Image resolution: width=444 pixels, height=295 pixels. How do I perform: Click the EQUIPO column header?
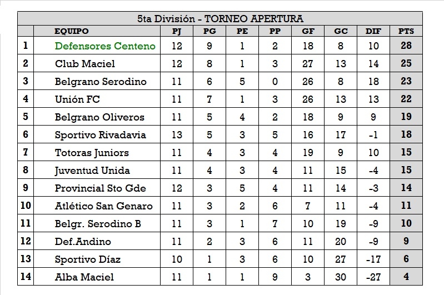(x=72, y=31)
